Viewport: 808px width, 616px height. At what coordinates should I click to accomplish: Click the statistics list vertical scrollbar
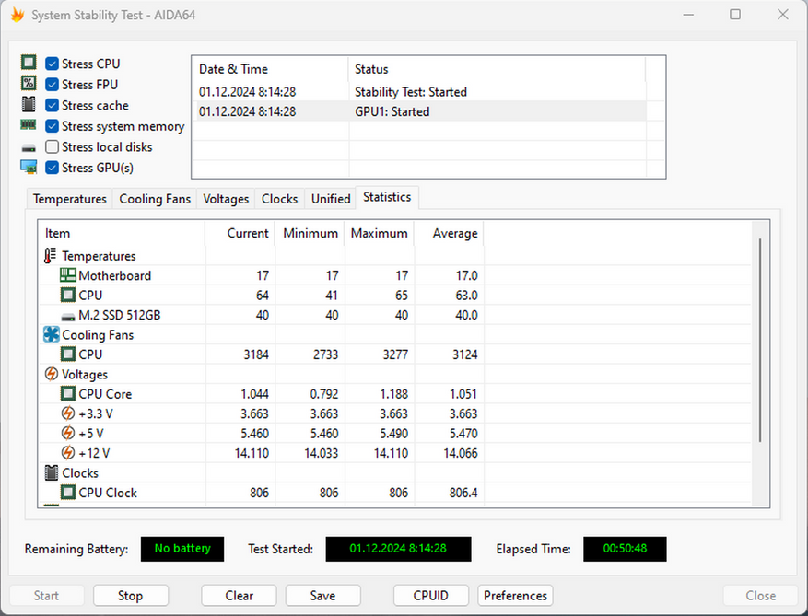759,341
